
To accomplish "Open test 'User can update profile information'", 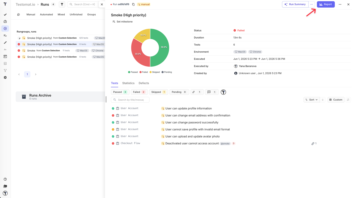I will point(189,108).
